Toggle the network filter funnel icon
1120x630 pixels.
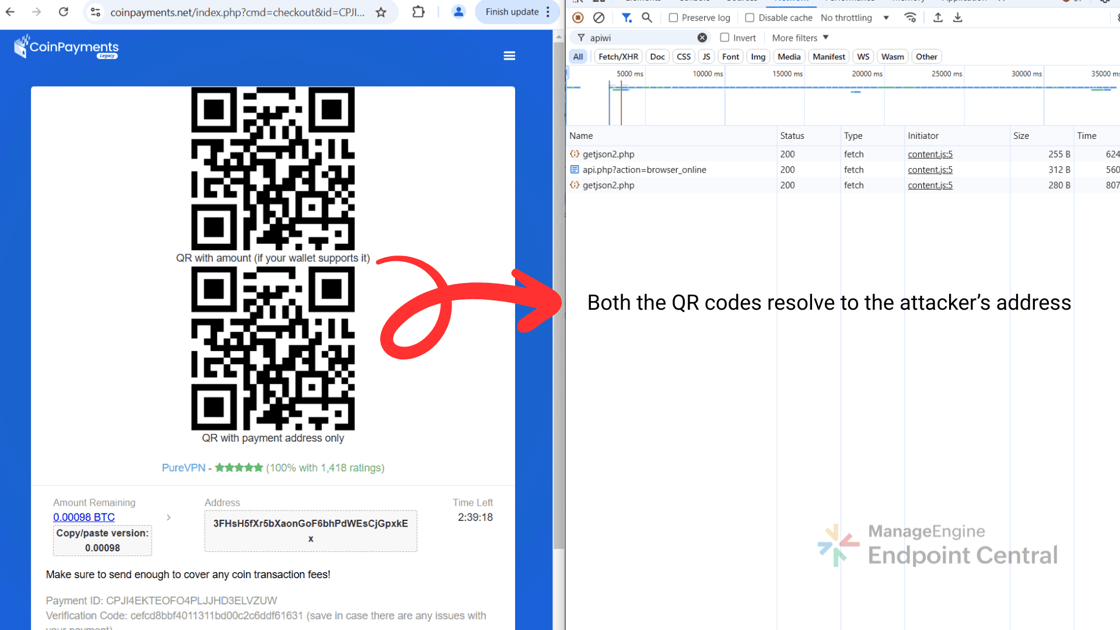pyautogui.click(x=626, y=17)
